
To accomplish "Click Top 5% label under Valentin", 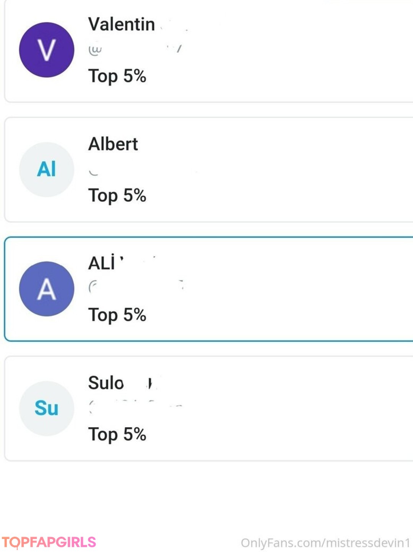I will tap(117, 76).
